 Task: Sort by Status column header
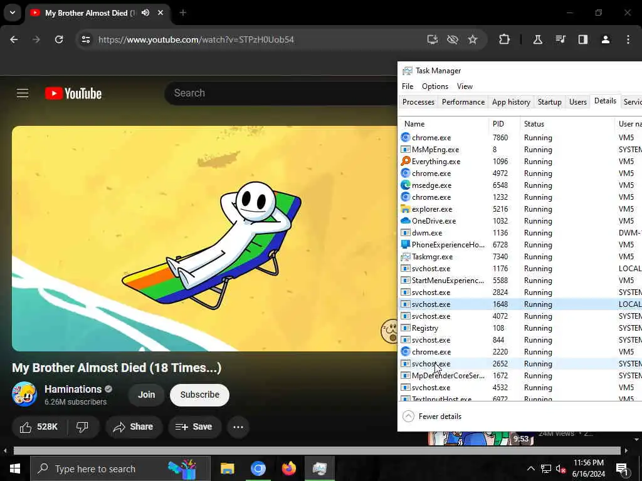pyautogui.click(x=567, y=124)
